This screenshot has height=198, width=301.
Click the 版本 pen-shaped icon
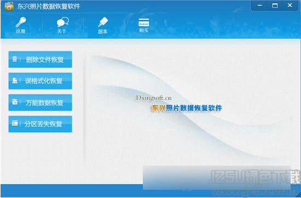click(x=103, y=22)
